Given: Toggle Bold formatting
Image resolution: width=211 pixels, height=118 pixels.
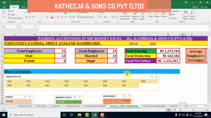Looking at the screenshot, I should coord(26,17).
